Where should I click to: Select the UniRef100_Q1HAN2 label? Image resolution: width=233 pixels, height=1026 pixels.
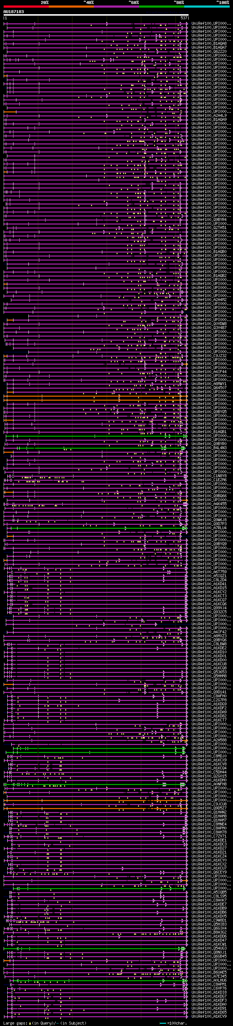point(209,812)
